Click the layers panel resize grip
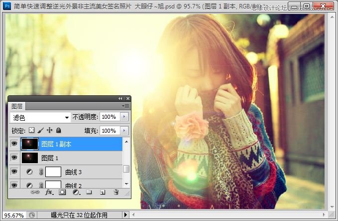338x221 pixels. click(x=127, y=193)
